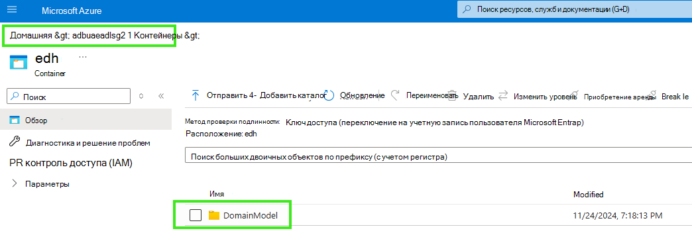This screenshot has height=241, width=692.
Task: Click the Отправить upload arrow icon
Action: (x=195, y=95)
